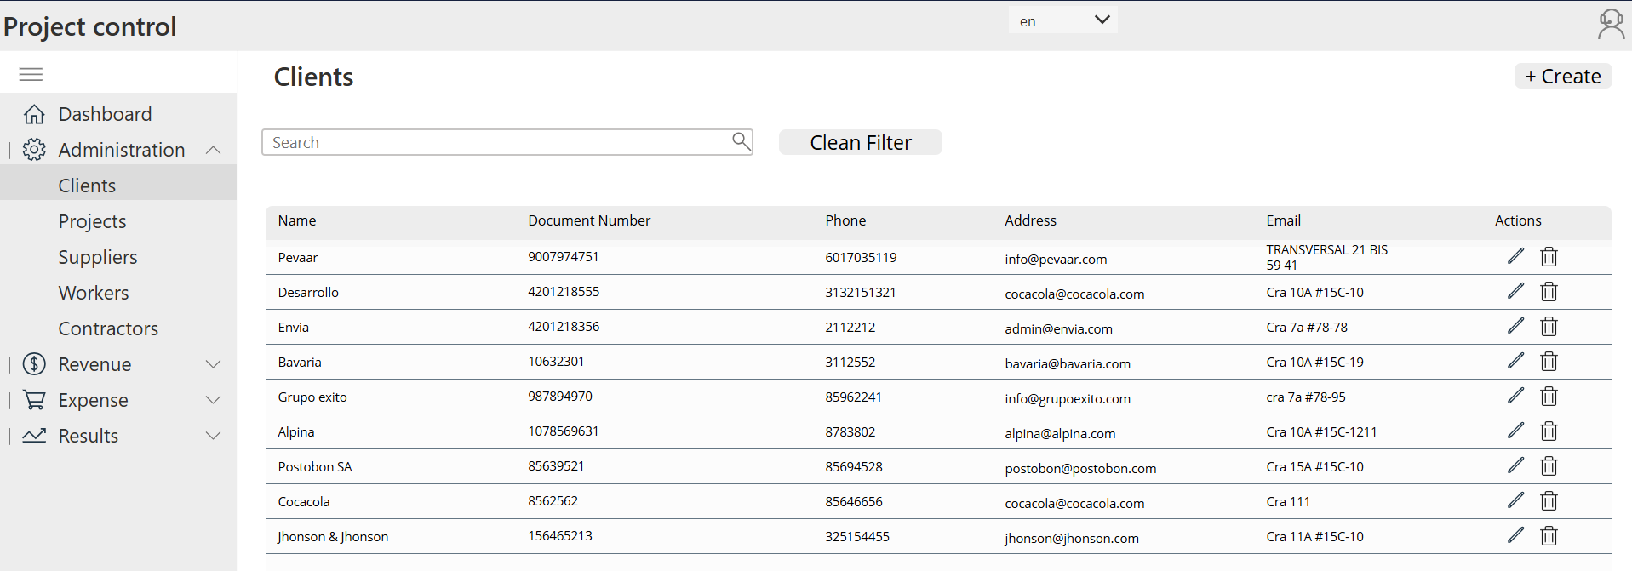The image size is (1632, 571).
Task: Edit the Postobon SA client
Action: pos(1515,465)
